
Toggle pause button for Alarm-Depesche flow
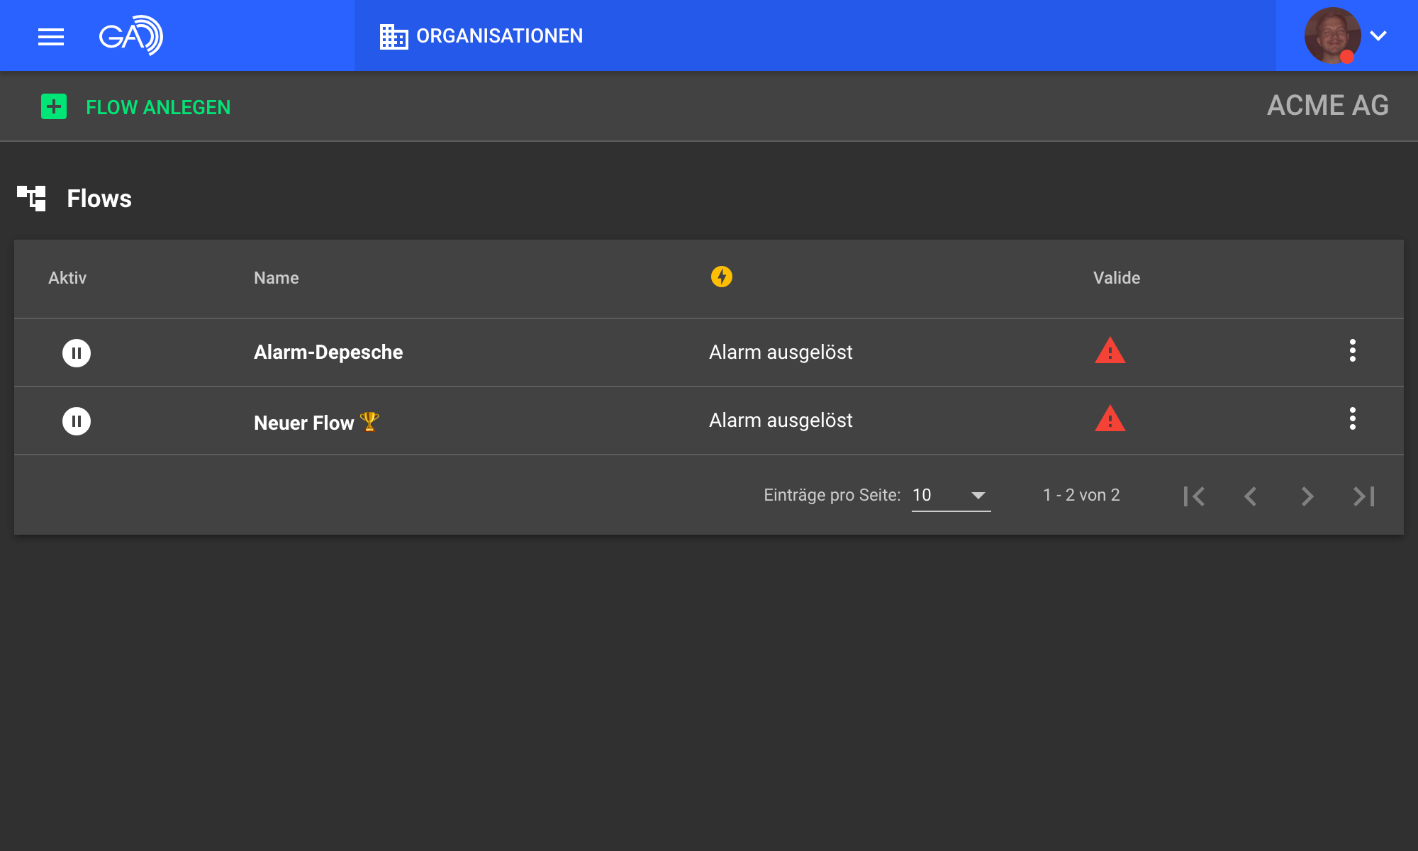(x=77, y=353)
